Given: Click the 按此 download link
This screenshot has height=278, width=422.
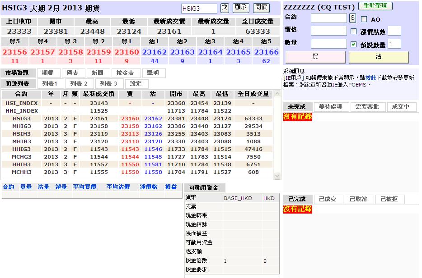Looking at the screenshot, I should click(x=370, y=78).
